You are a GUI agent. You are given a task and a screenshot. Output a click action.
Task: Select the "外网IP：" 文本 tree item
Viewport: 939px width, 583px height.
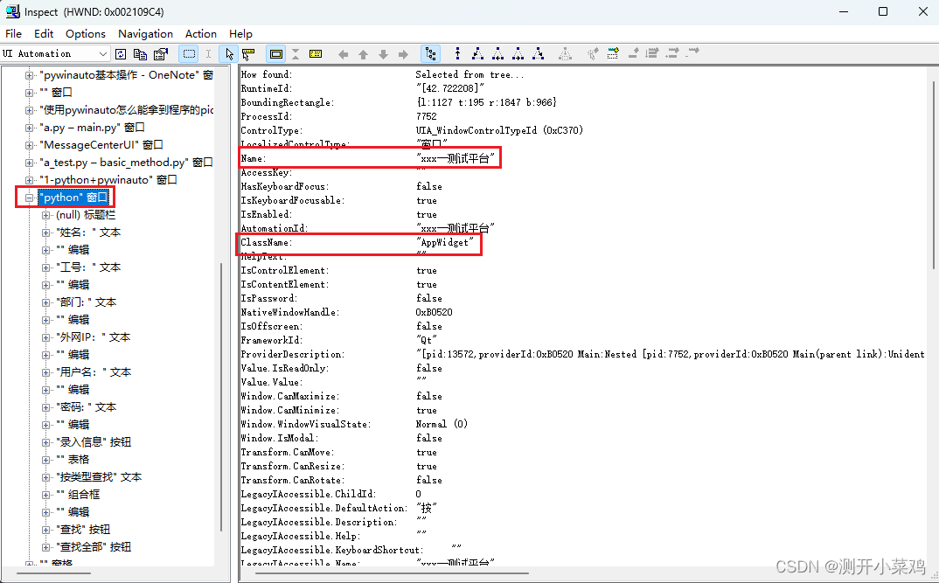(x=94, y=337)
